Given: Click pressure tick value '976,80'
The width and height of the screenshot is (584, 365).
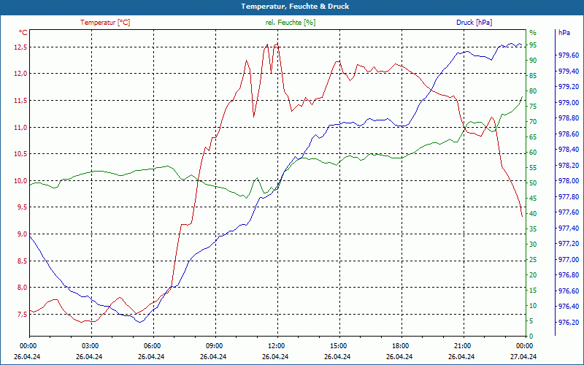Looking at the screenshot, I should pos(569,275).
